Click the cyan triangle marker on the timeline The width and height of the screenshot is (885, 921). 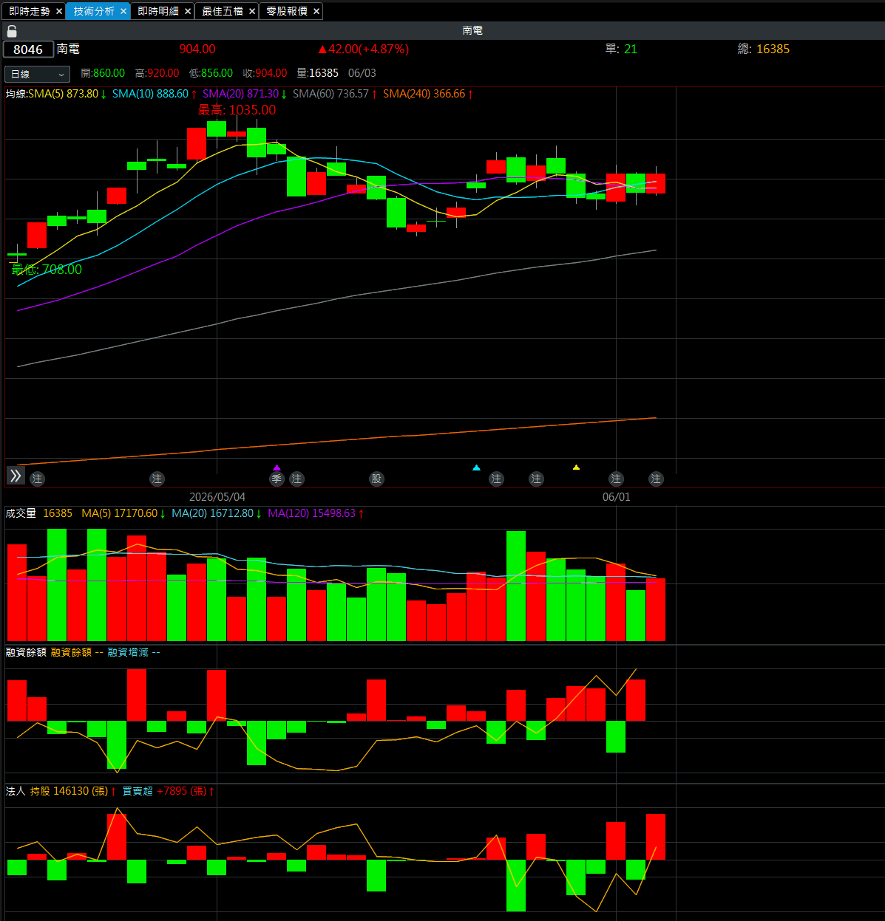tap(476, 468)
